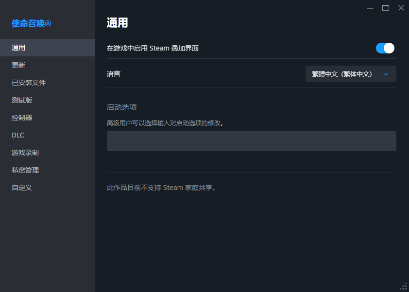The image size is (409, 292).
Task: Open the 控制器 settings
Action: (22, 118)
